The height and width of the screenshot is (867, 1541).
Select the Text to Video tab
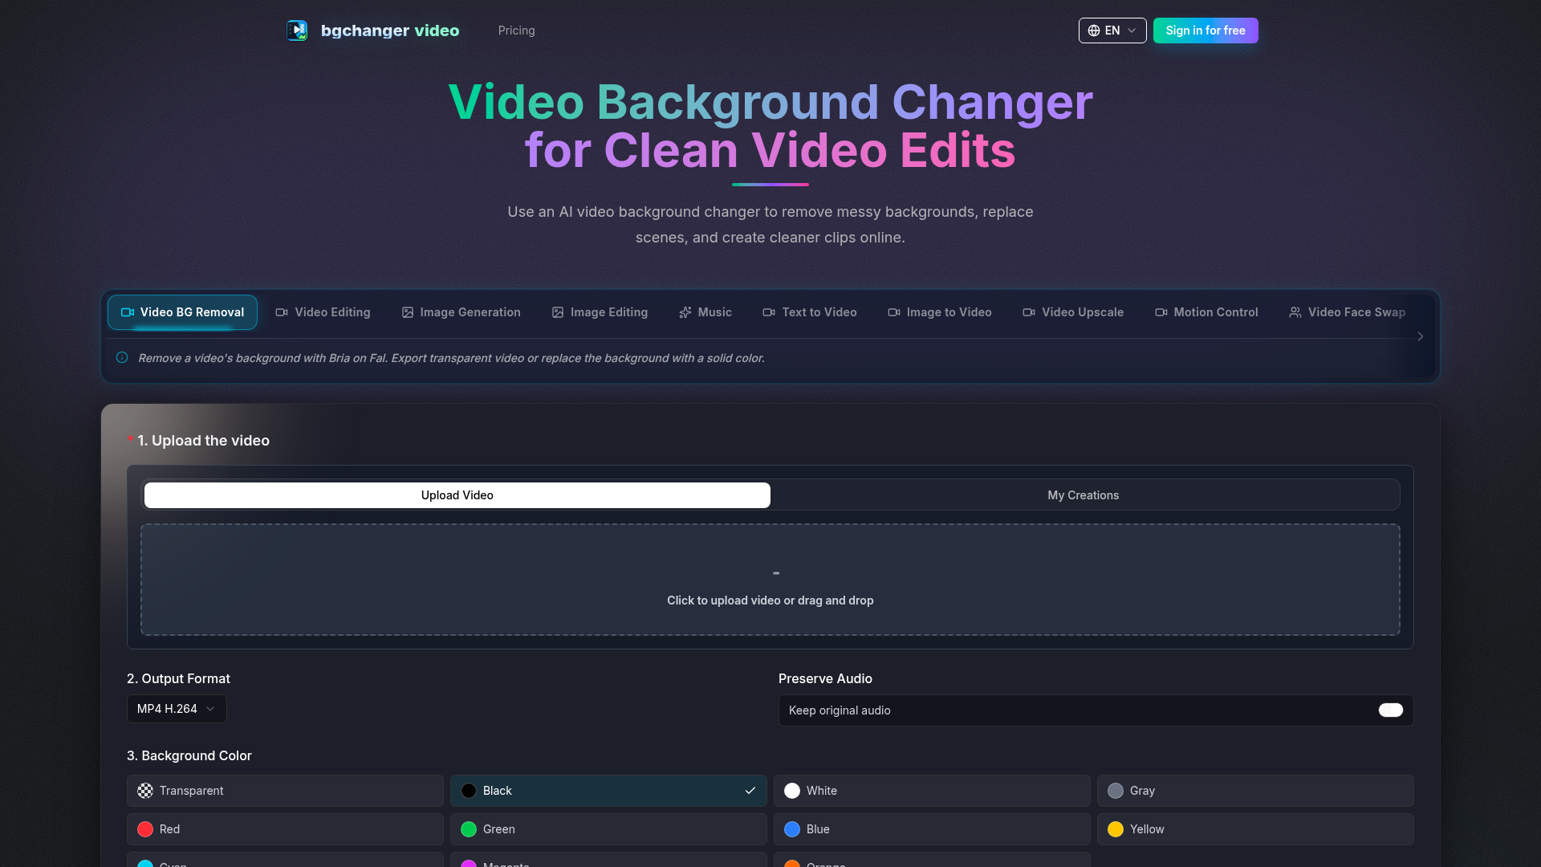(810, 312)
